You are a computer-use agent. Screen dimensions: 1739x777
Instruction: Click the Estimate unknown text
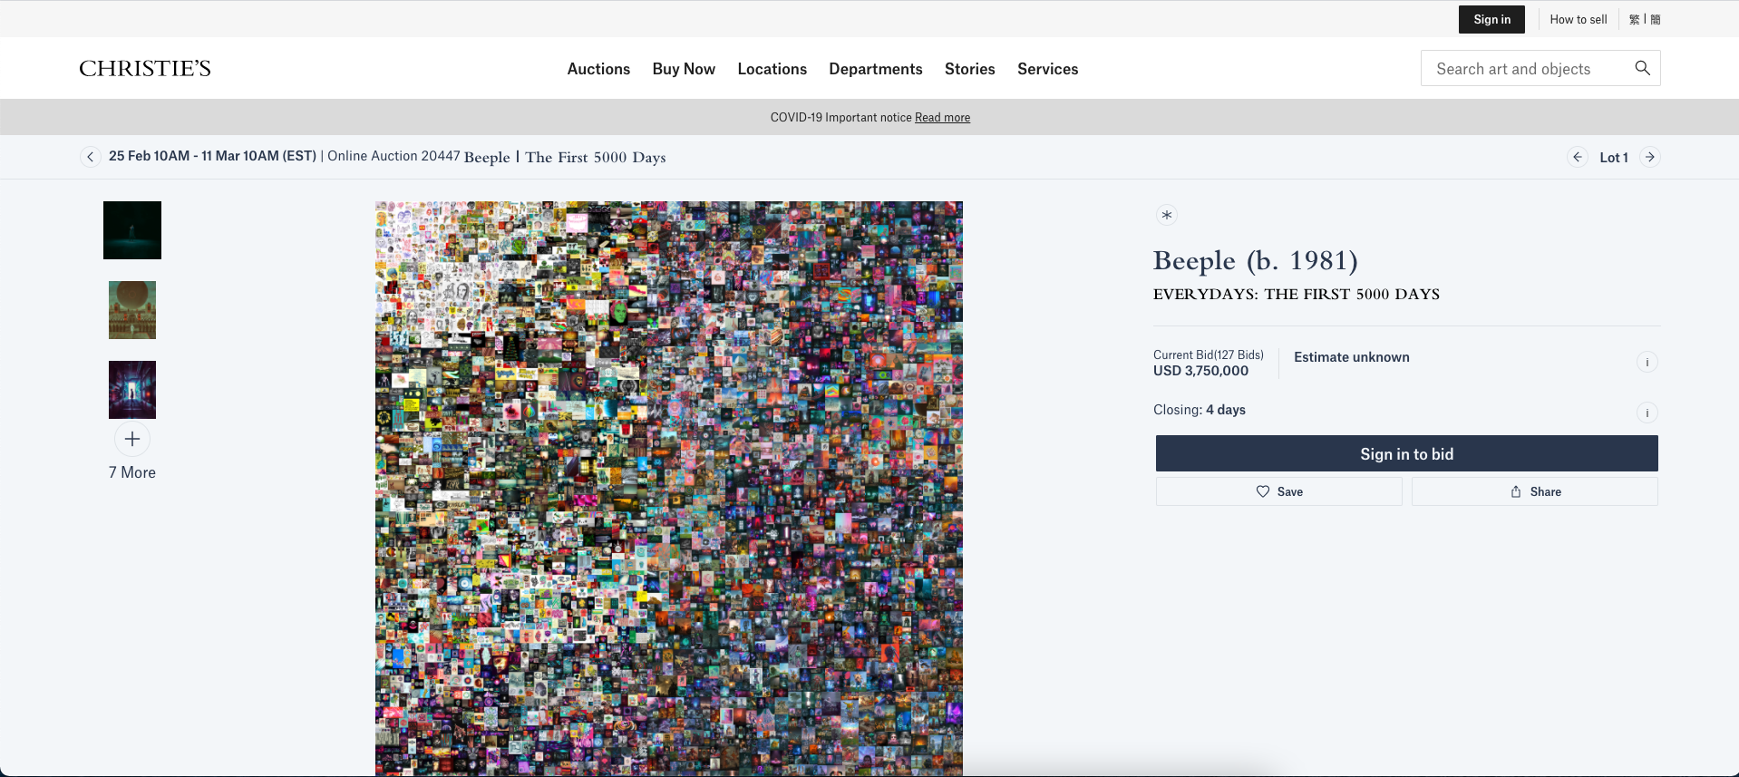tap(1352, 357)
